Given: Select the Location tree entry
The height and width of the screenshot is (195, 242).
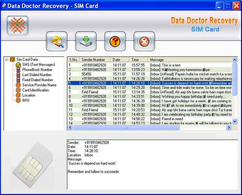Looking at the screenshot, I should tap(29, 95).
